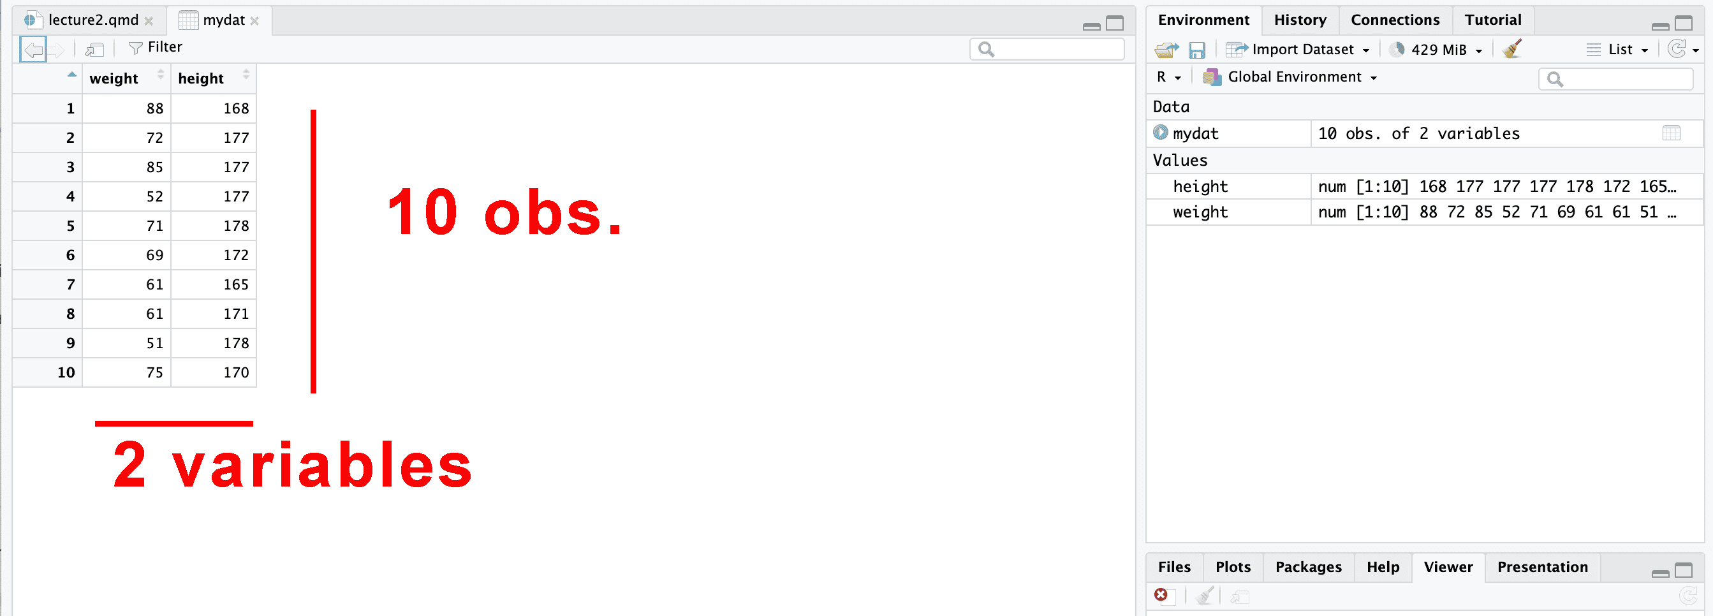
Task: Click the load workspace folder icon
Action: (1166, 50)
